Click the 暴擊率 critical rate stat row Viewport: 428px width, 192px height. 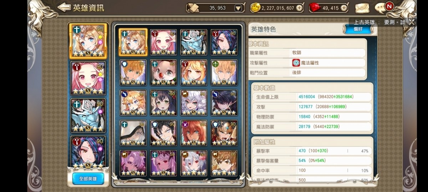[312, 151]
